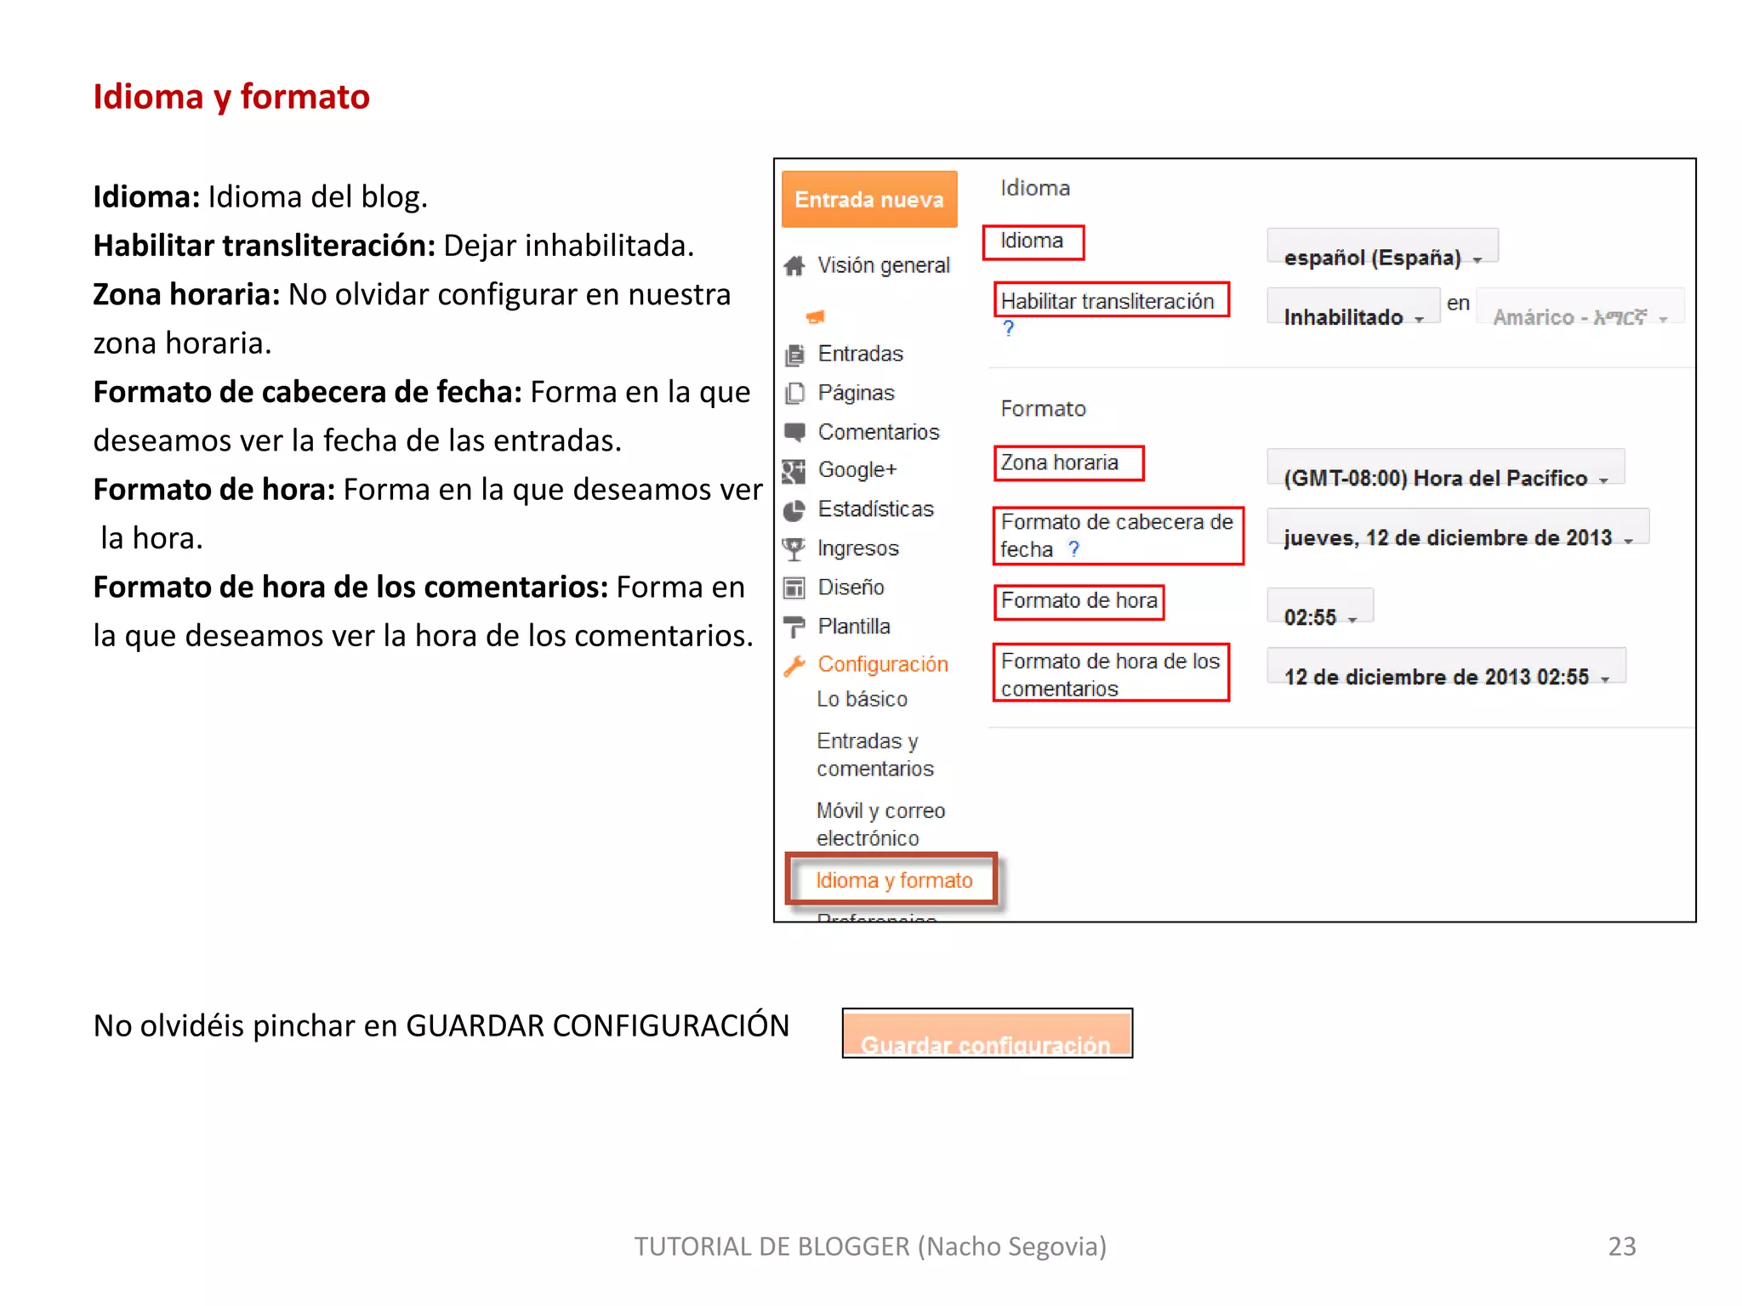Open Estadísticas in the sidebar
Viewport: 1742px width, 1306px height.
point(875,509)
